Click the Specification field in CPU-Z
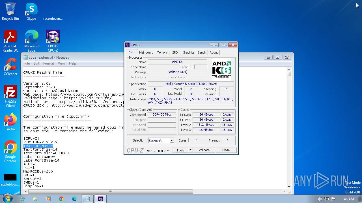This screenshot has height=203, width=362. pyautogui.click(x=191, y=84)
